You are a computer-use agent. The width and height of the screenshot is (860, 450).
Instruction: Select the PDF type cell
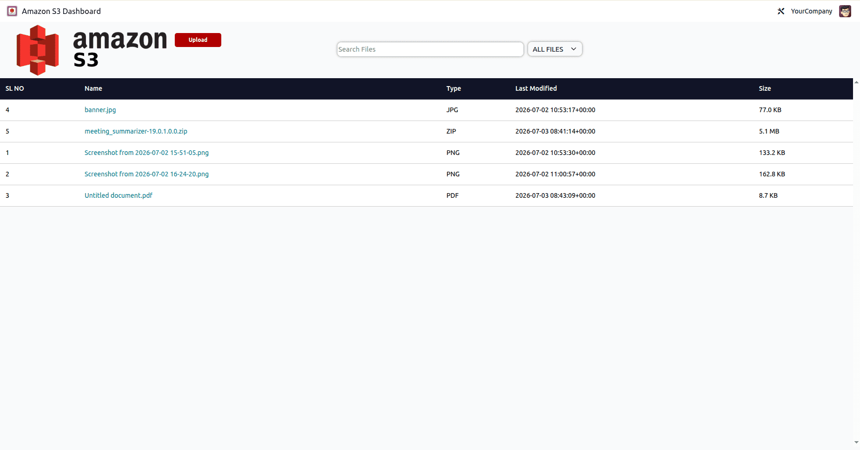point(453,195)
